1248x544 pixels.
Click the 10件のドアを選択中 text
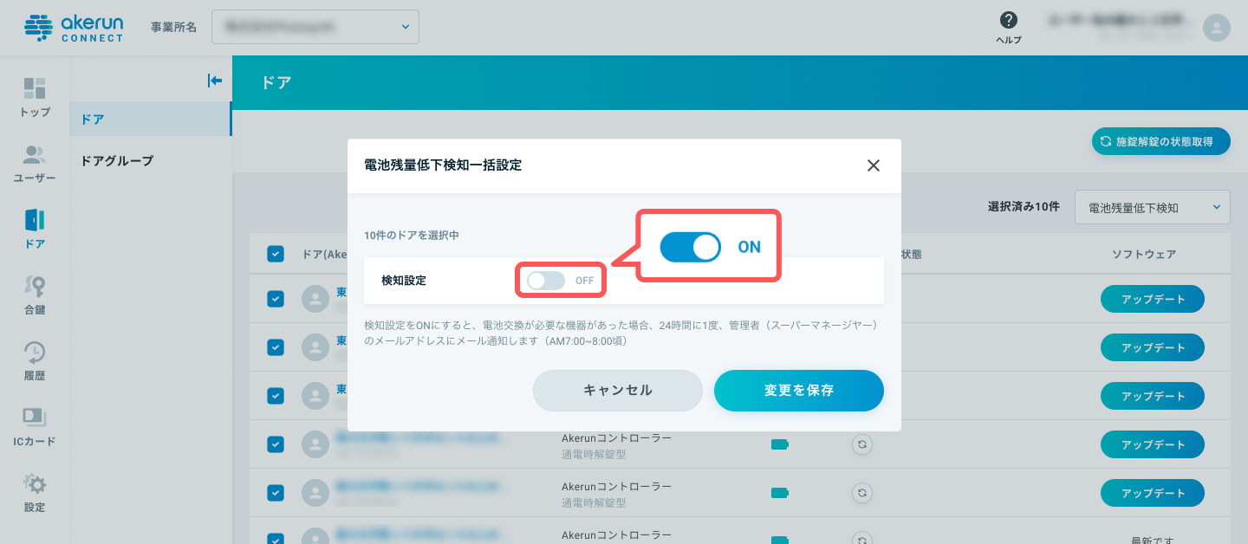tap(412, 235)
